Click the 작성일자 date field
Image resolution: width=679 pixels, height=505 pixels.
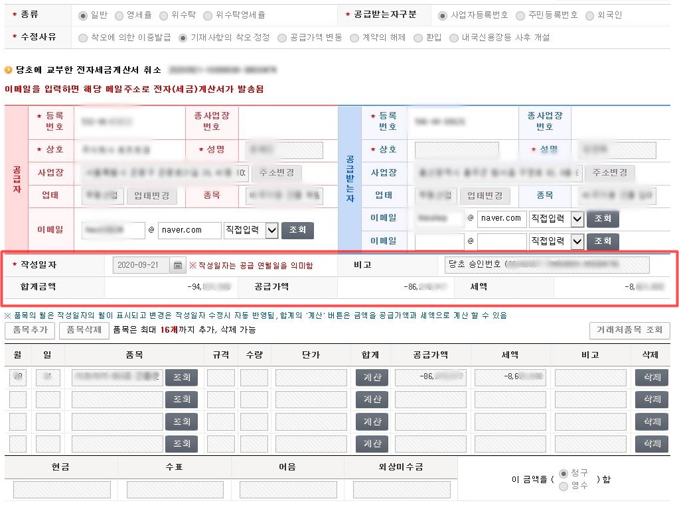pyautogui.click(x=141, y=266)
